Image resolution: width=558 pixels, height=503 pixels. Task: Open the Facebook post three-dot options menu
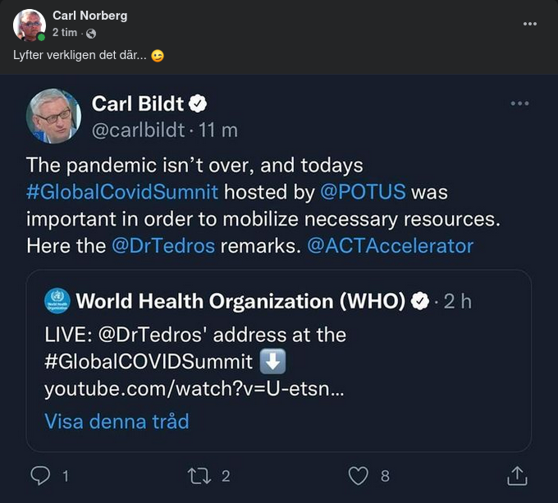(530, 24)
